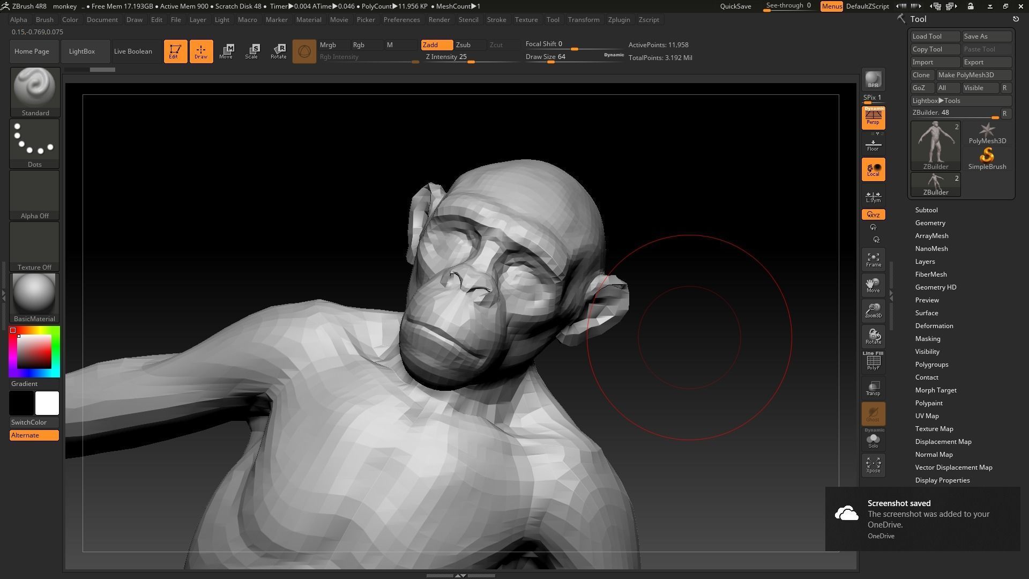Adjust the Z Intensity slider
The image size is (1029, 579).
(471, 57)
